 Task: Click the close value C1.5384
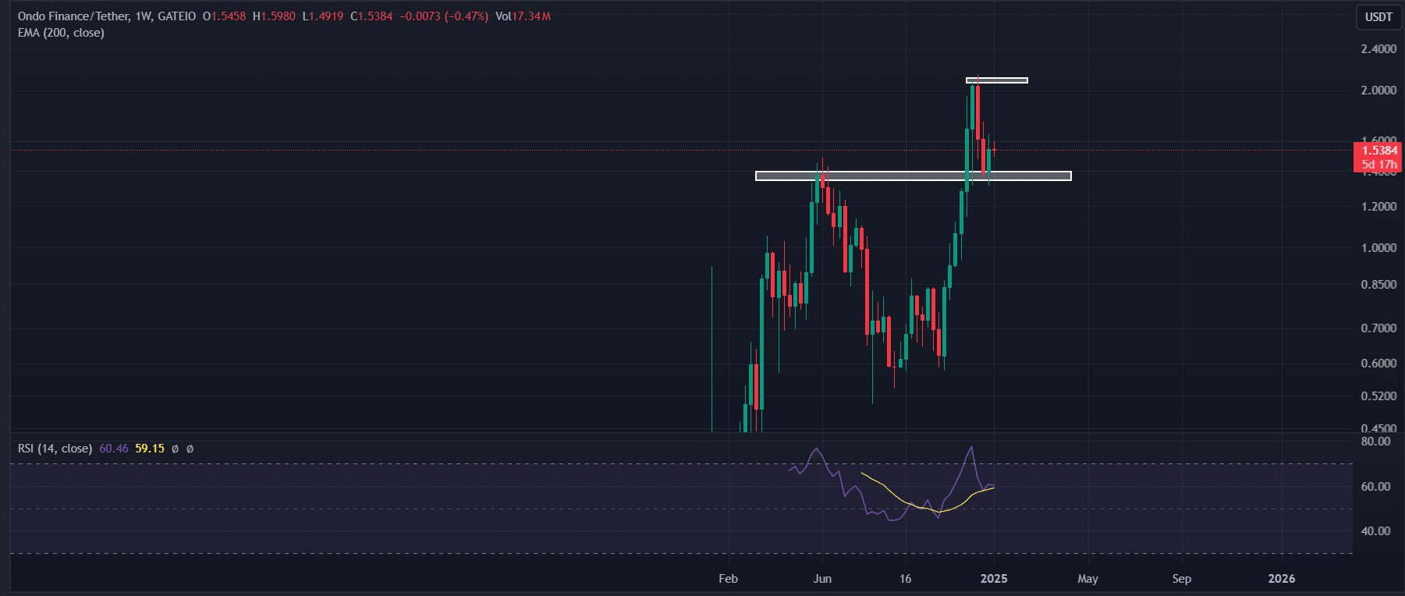point(371,16)
